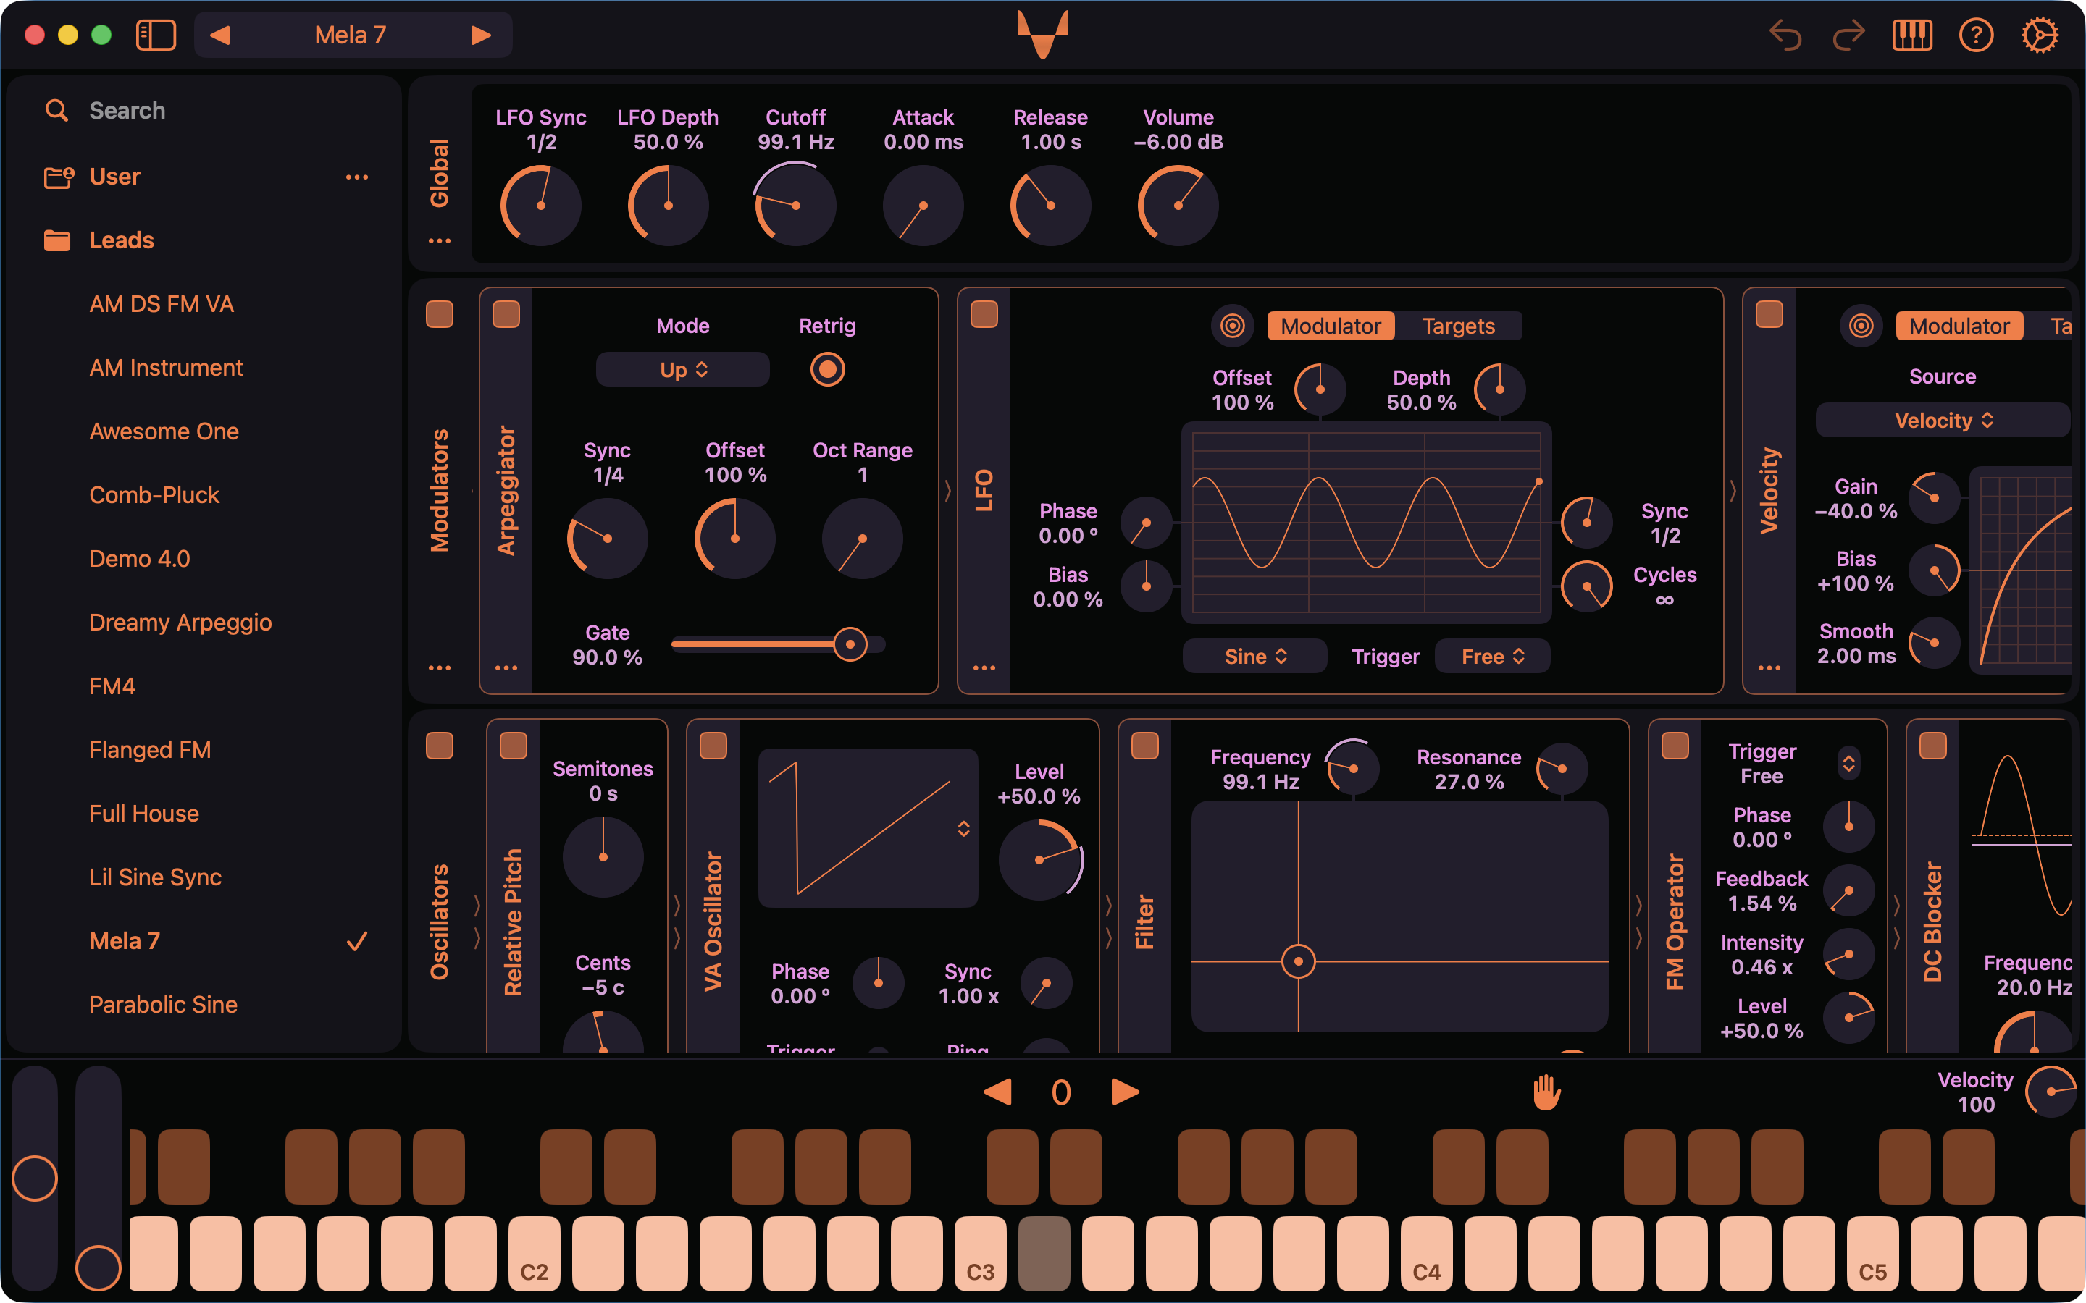Open help using the question mark icon
2086x1303 pixels.
click(1977, 35)
